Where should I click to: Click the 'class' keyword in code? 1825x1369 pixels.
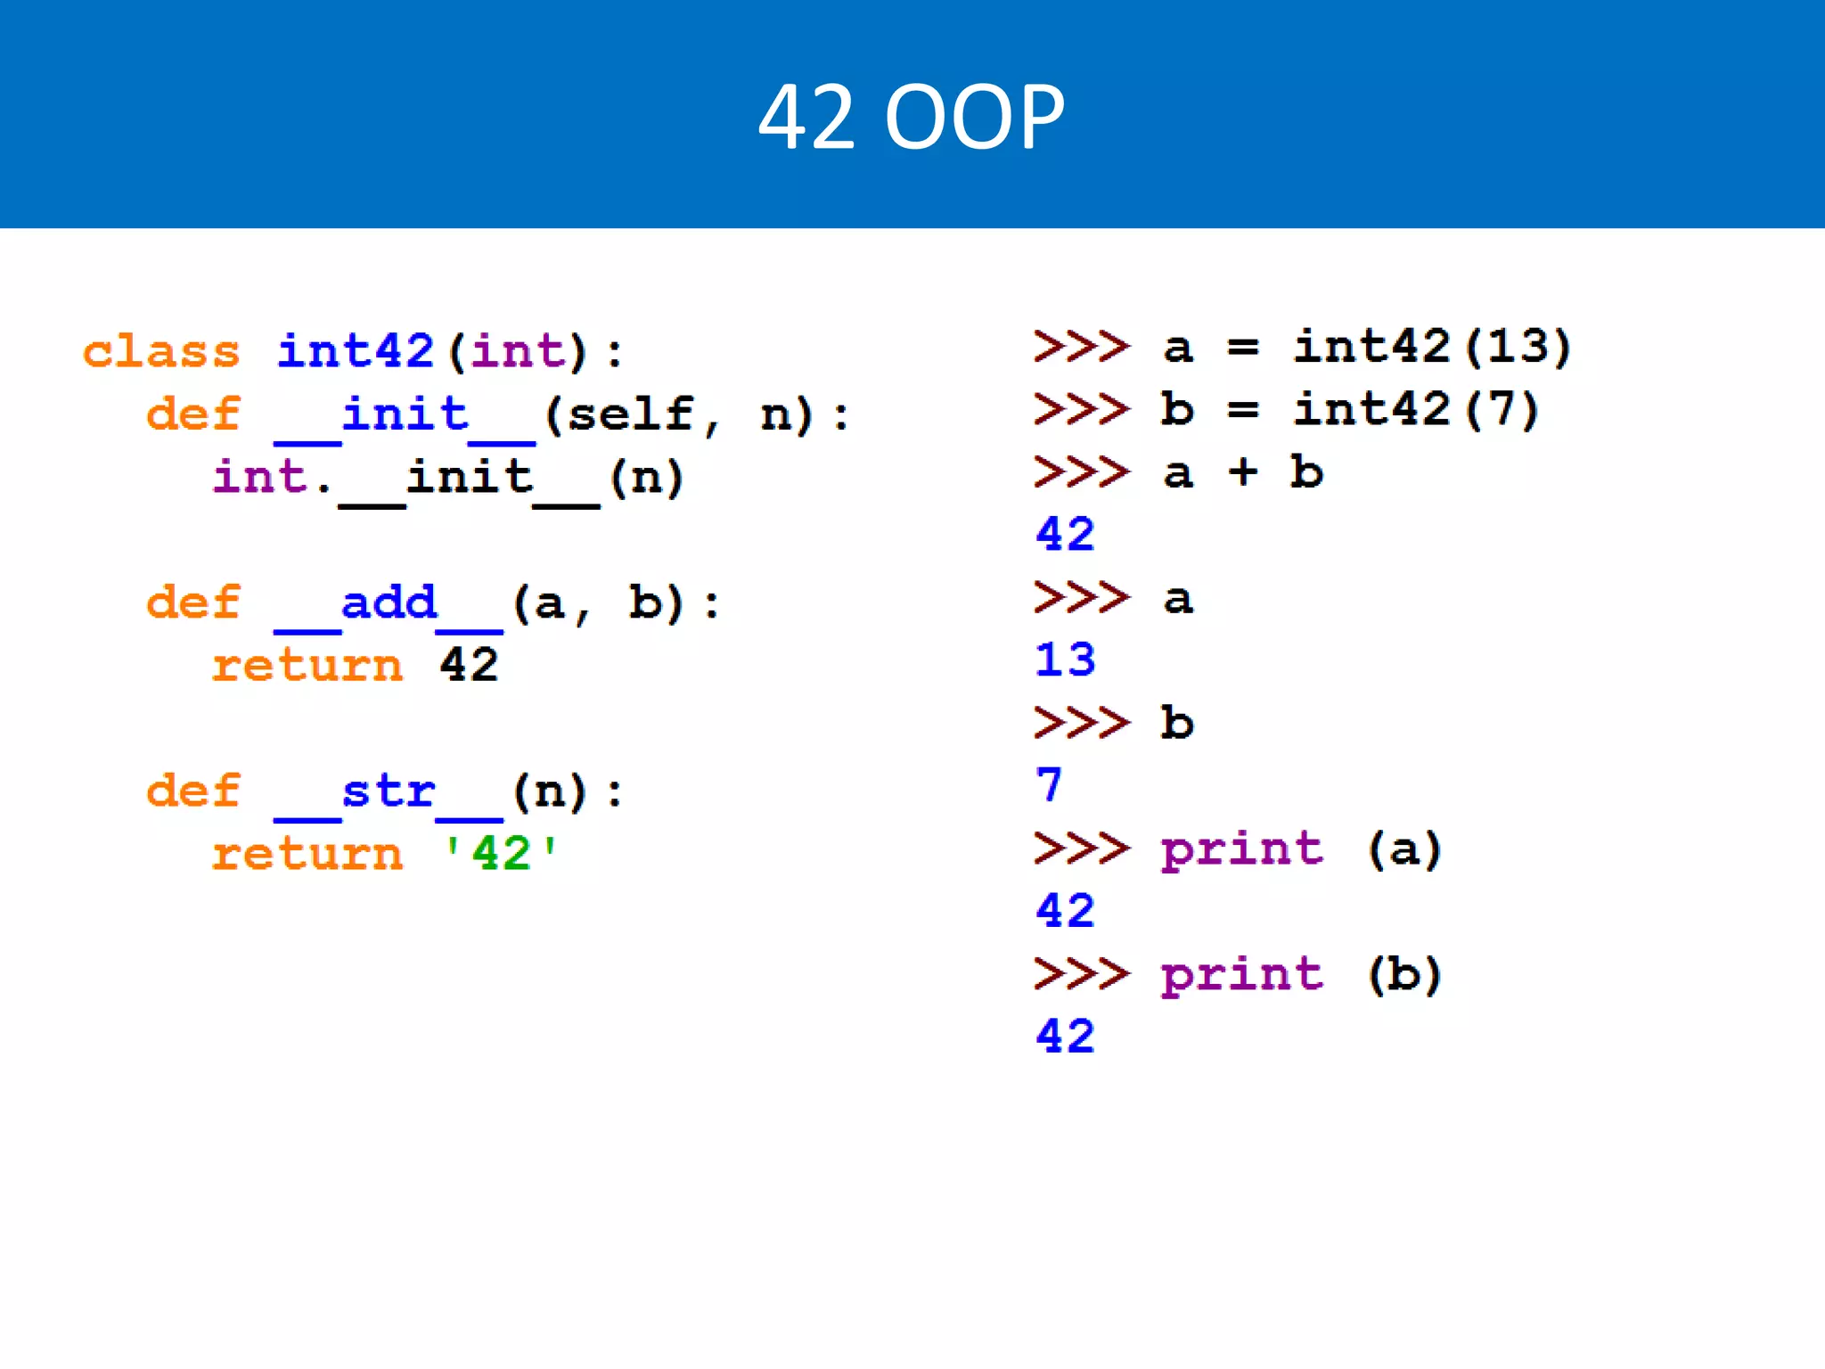[161, 350]
